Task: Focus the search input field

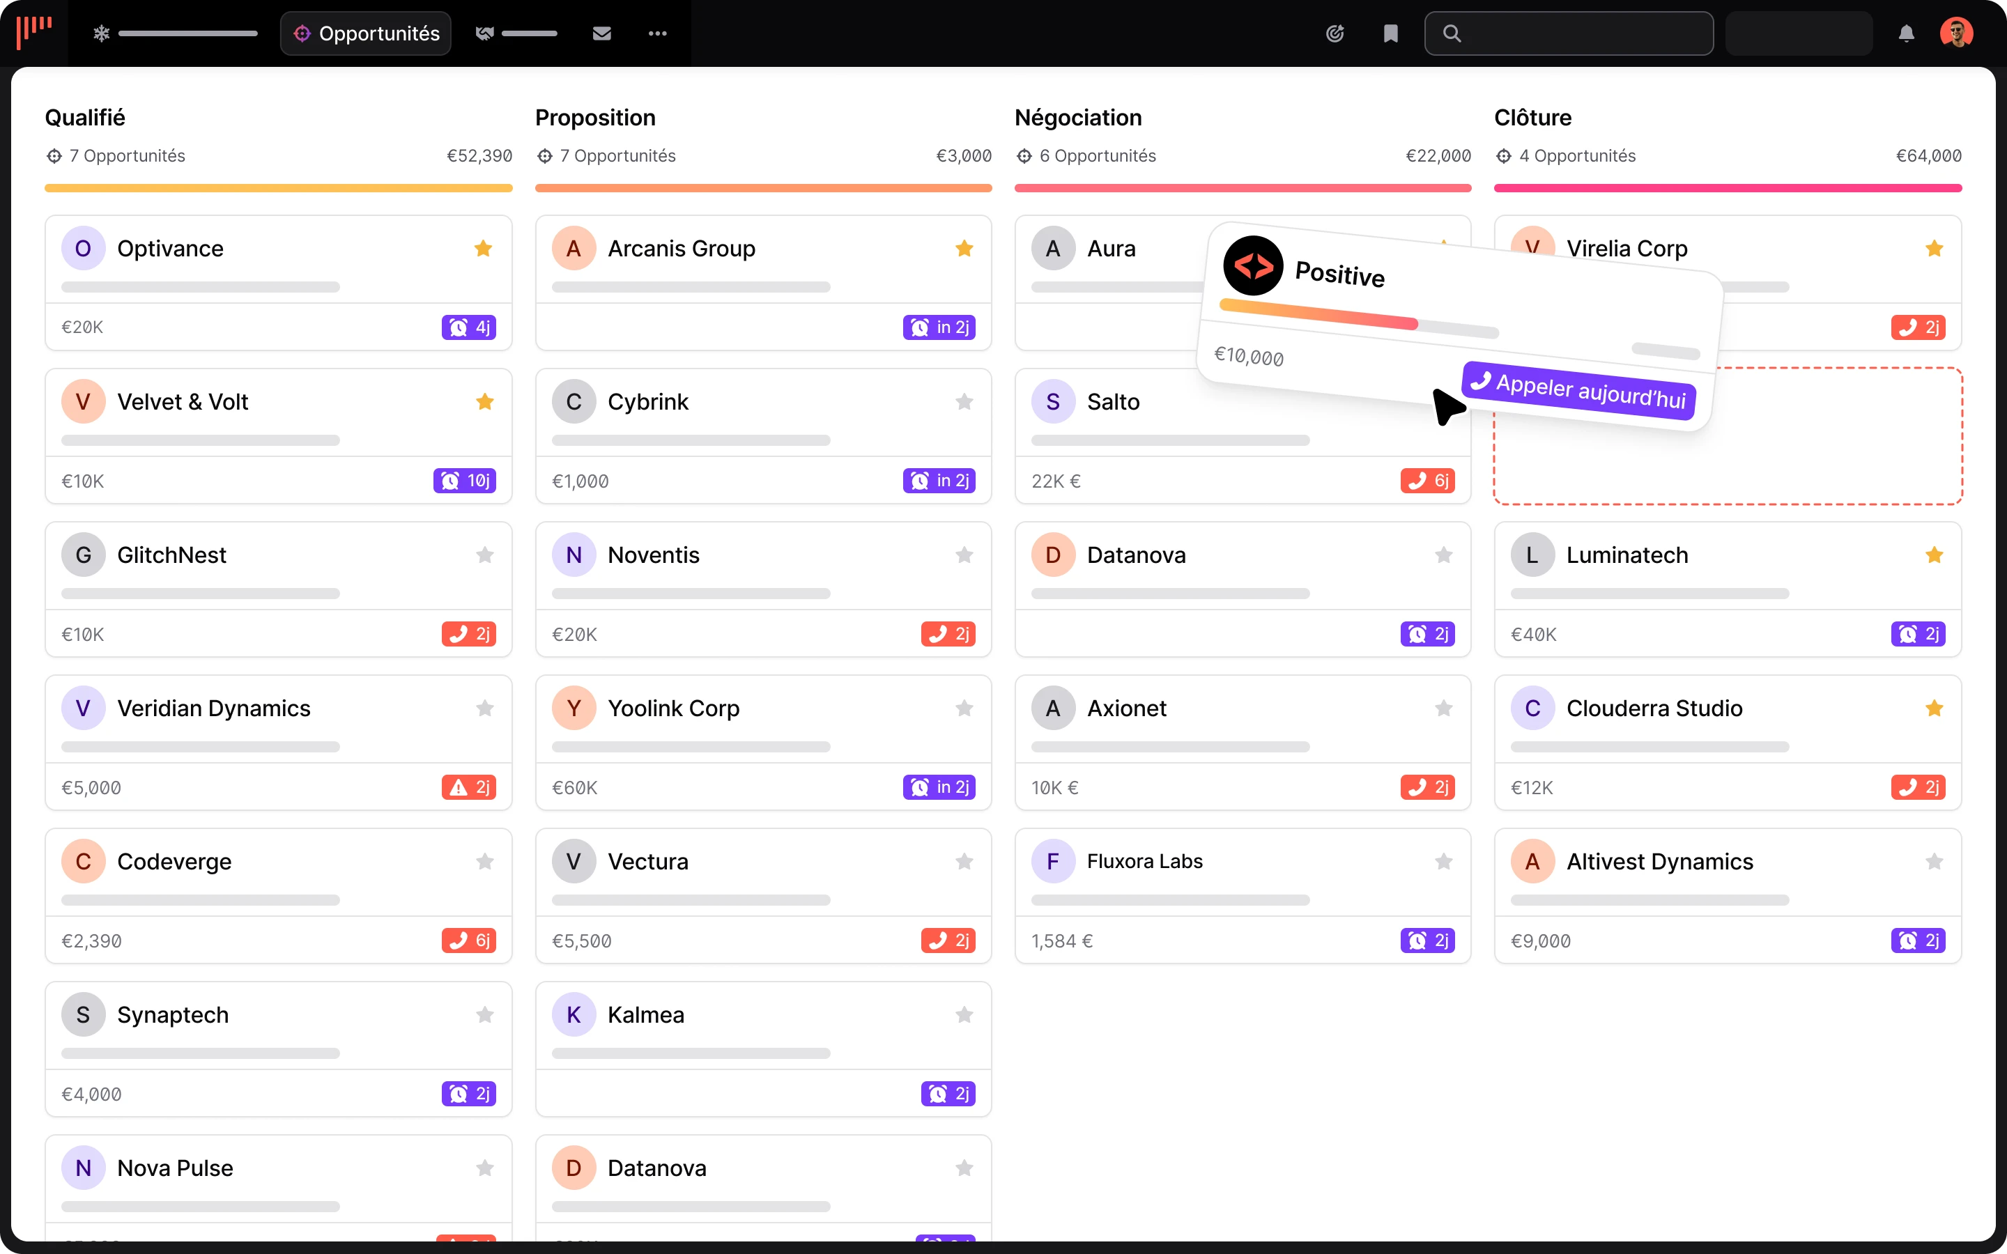Action: click(1569, 33)
